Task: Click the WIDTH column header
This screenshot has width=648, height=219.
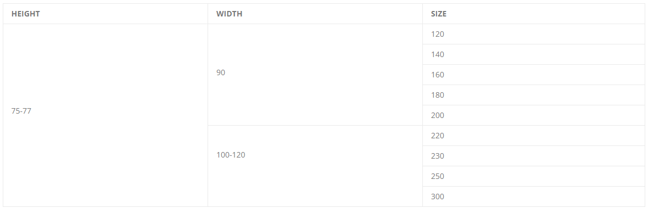Action: coord(315,14)
